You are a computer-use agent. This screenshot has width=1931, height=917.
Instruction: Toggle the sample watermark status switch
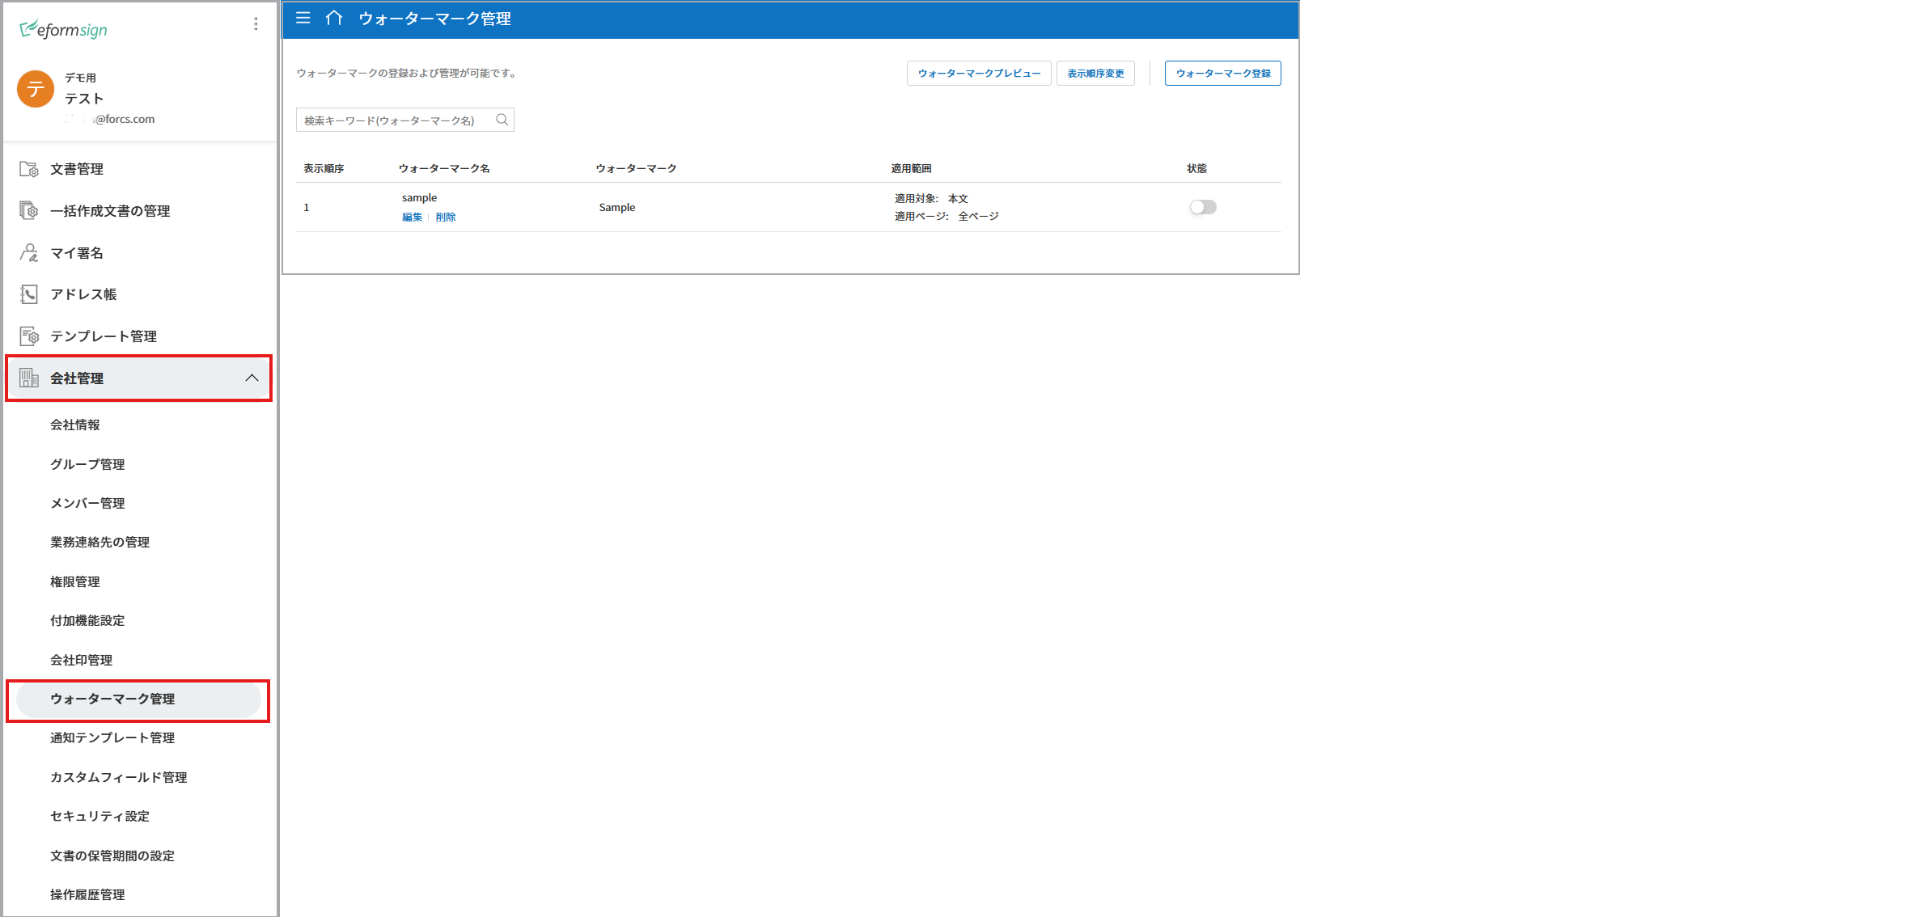[1202, 207]
